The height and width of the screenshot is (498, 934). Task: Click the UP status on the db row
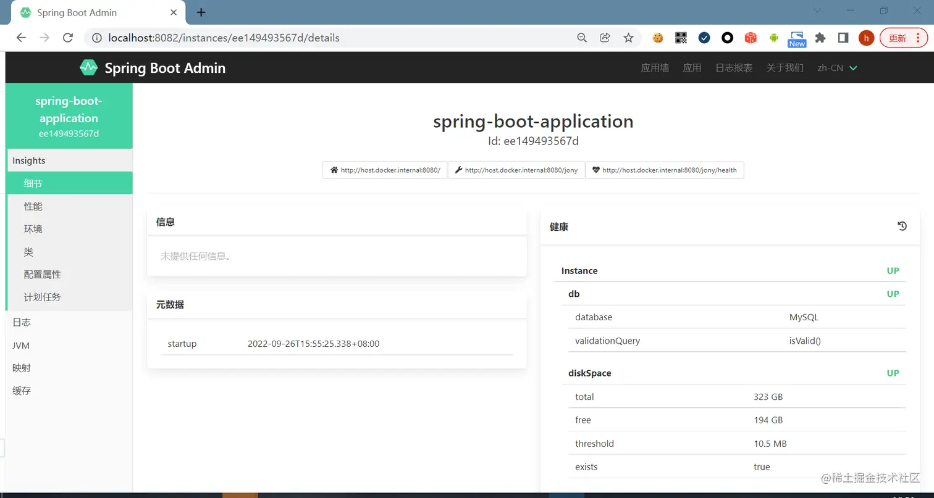pos(893,294)
